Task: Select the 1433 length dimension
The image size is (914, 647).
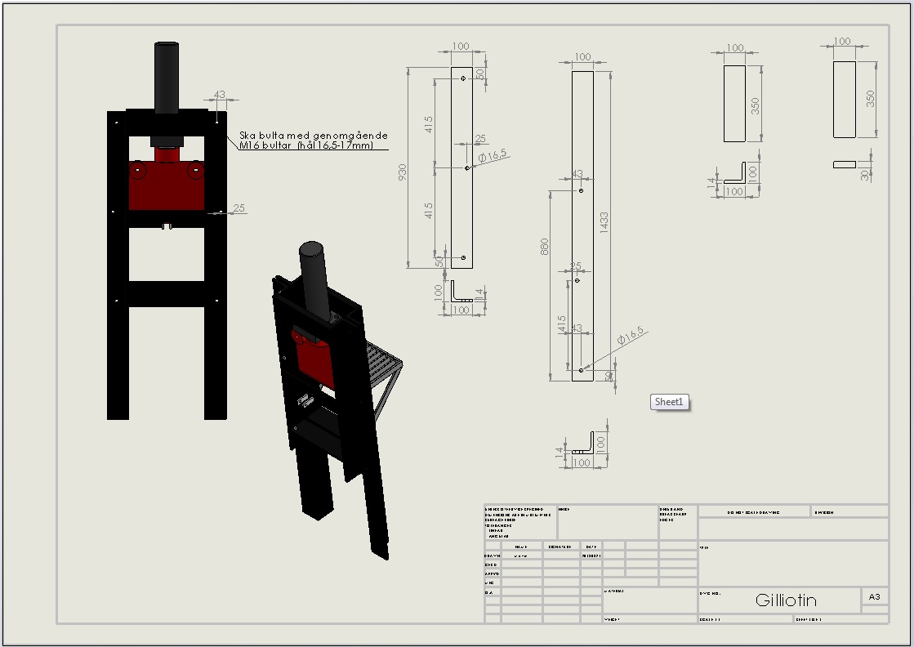Action: 604,223
